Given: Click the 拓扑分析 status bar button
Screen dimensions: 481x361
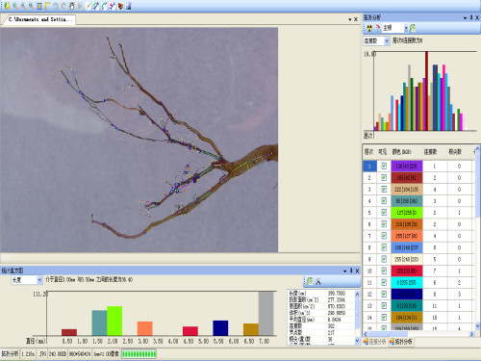Looking at the screenshot, I should click(10, 354).
